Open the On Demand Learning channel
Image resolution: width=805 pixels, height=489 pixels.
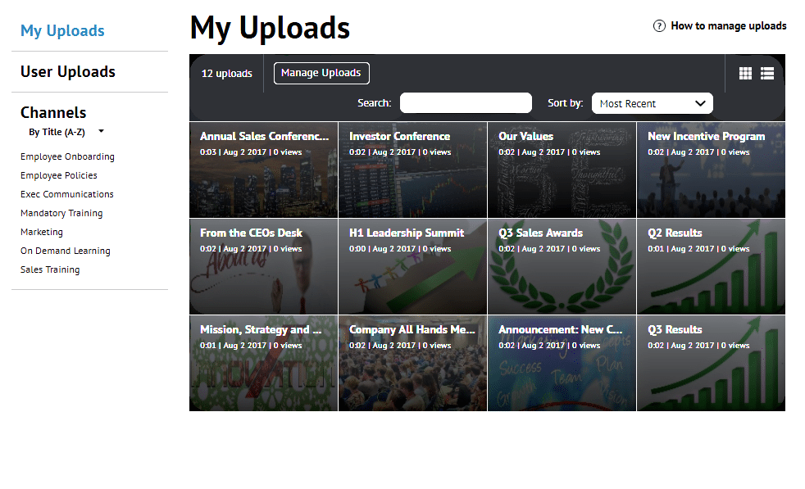click(x=66, y=251)
